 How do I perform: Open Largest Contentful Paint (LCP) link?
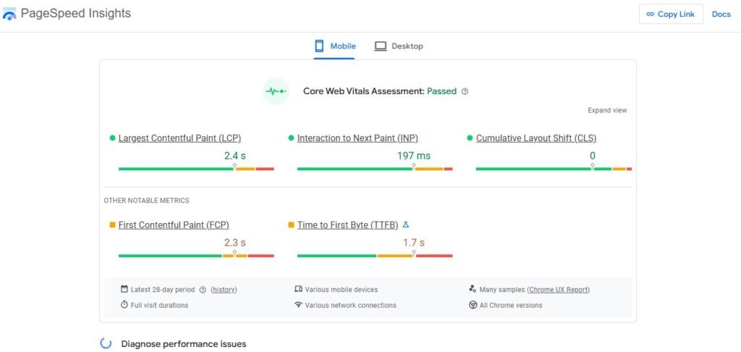pyautogui.click(x=179, y=138)
